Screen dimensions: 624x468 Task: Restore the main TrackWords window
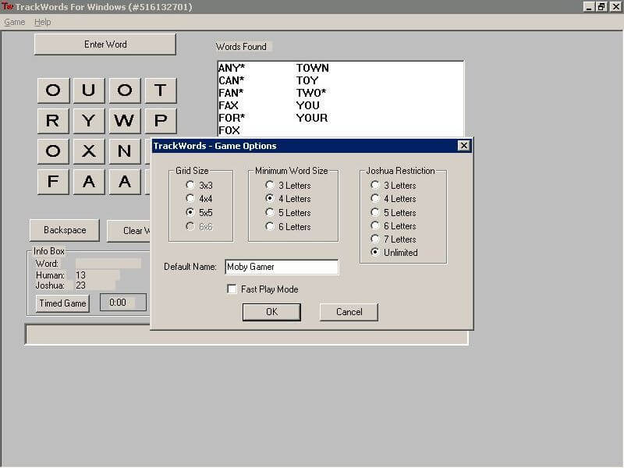(601, 7)
